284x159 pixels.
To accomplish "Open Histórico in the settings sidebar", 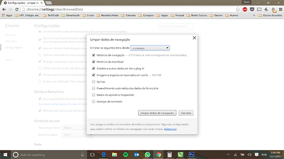I will click(10, 34).
